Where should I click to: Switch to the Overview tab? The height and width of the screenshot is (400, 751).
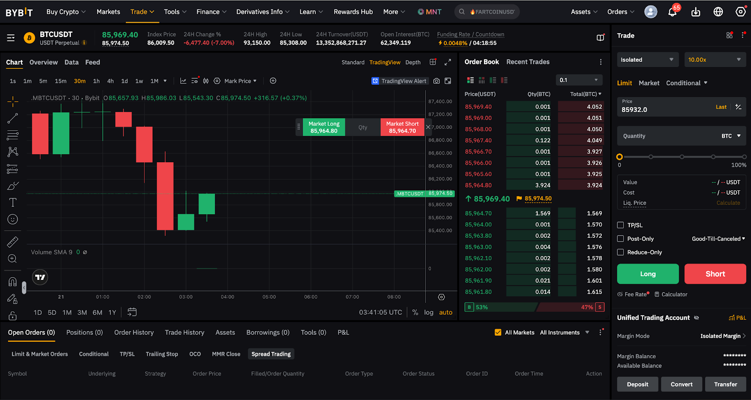coord(44,62)
